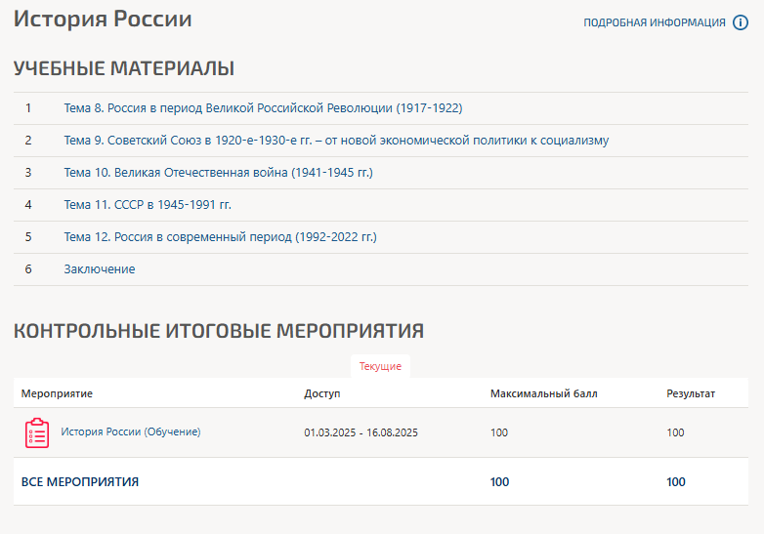The image size is (764, 534).
Task: Click the info circle icon
Action: [x=741, y=22]
